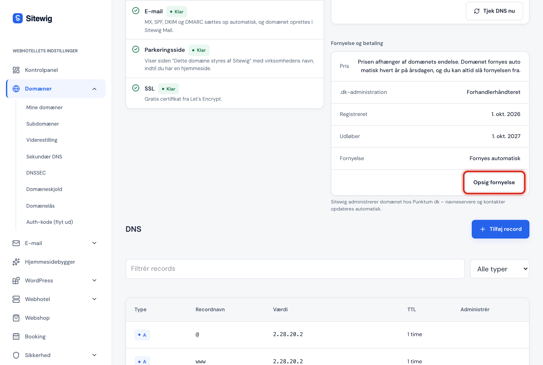
Task: Open Domæneskjold settings
Action: pyautogui.click(x=44, y=189)
